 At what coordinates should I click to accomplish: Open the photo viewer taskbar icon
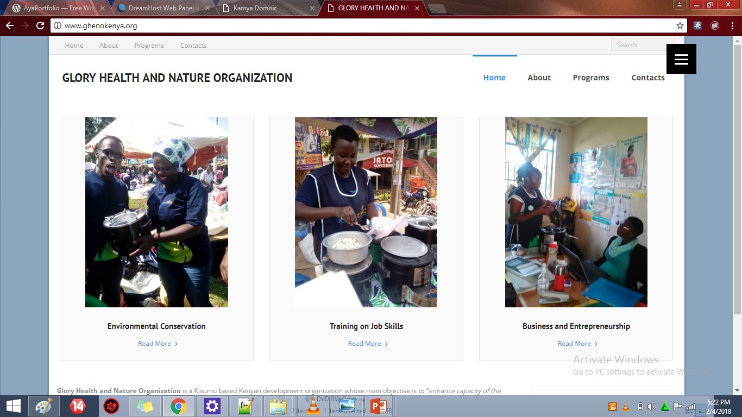coord(347,406)
